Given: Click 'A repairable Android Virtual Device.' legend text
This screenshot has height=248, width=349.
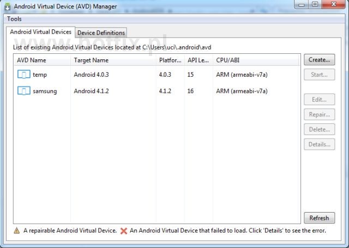Looking at the screenshot, I should 70,231.
